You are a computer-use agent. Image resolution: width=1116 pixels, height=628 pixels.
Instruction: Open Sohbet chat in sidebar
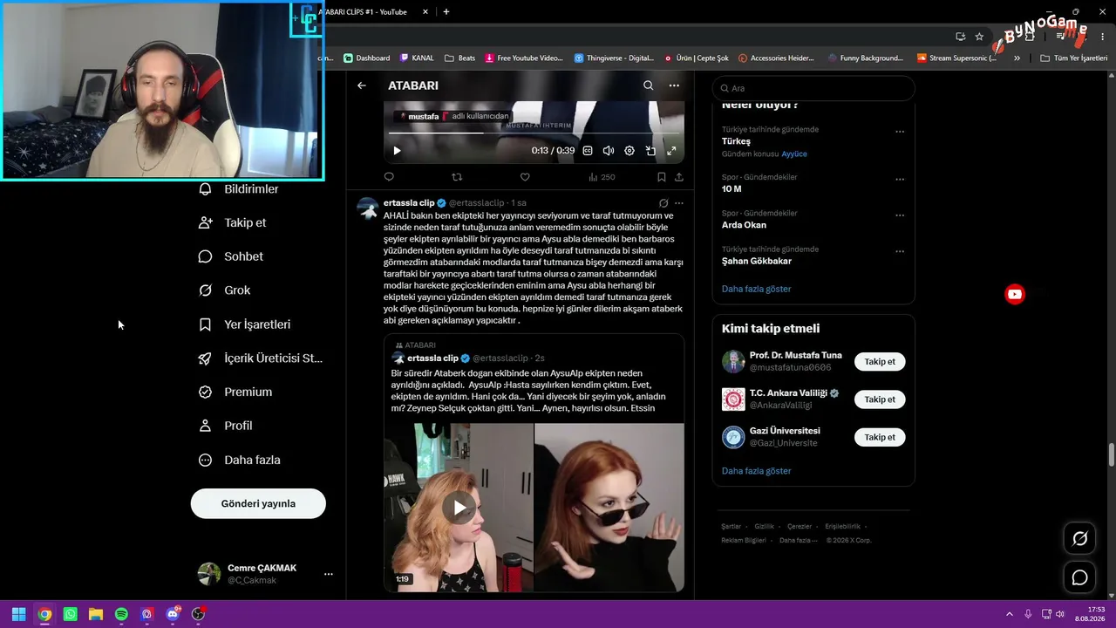coord(230,256)
